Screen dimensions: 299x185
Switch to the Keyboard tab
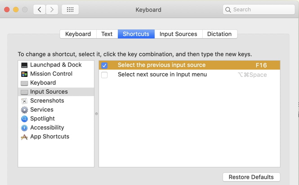78,34
